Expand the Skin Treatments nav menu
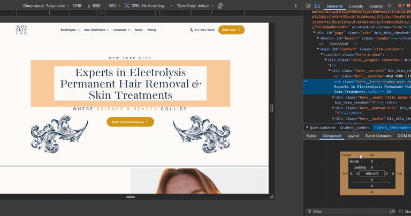This screenshot has width=411, height=216. click(x=96, y=30)
